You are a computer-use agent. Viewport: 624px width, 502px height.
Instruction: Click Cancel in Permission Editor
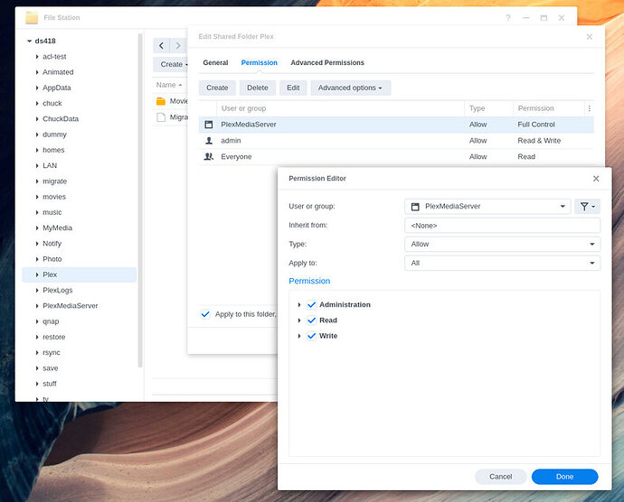(x=501, y=477)
